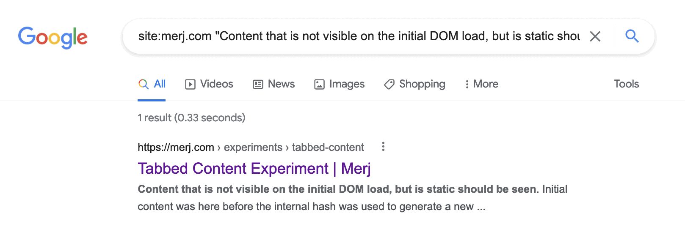Click the blue search magnifier icon
This screenshot has height=235, width=685.
[x=632, y=36]
